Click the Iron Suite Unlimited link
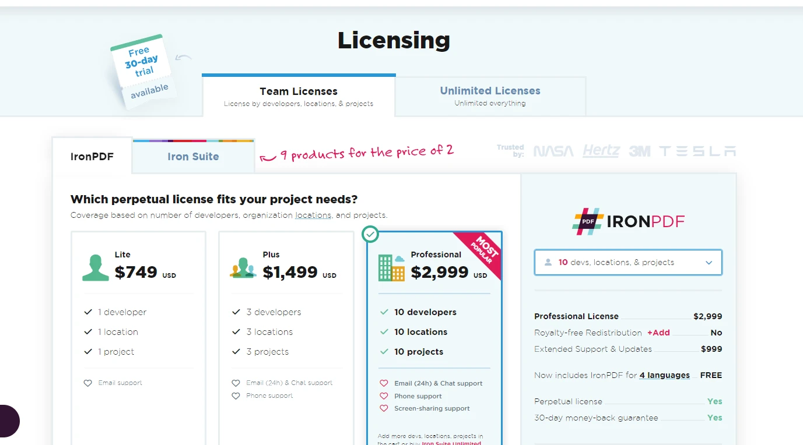The width and height of the screenshot is (803, 445). click(x=451, y=443)
